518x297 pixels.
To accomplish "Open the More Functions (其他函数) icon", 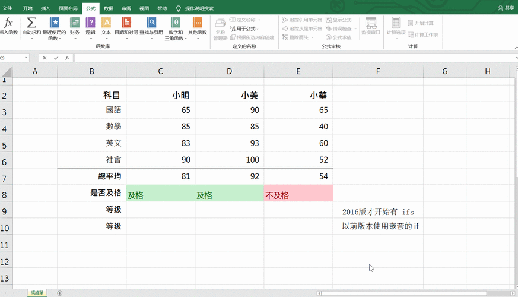I will (x=197, y=23).
